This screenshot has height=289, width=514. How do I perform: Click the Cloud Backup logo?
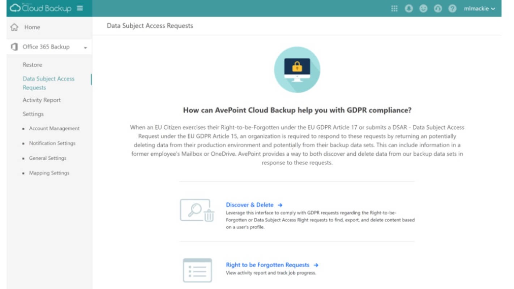pyautogui.click(x=41, y=8)
